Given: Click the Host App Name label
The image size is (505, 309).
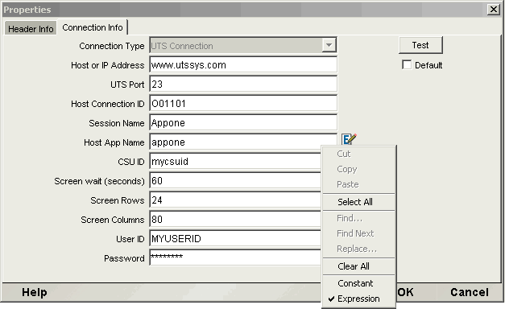Looking at the screenshot, I should tap(114, 142).
